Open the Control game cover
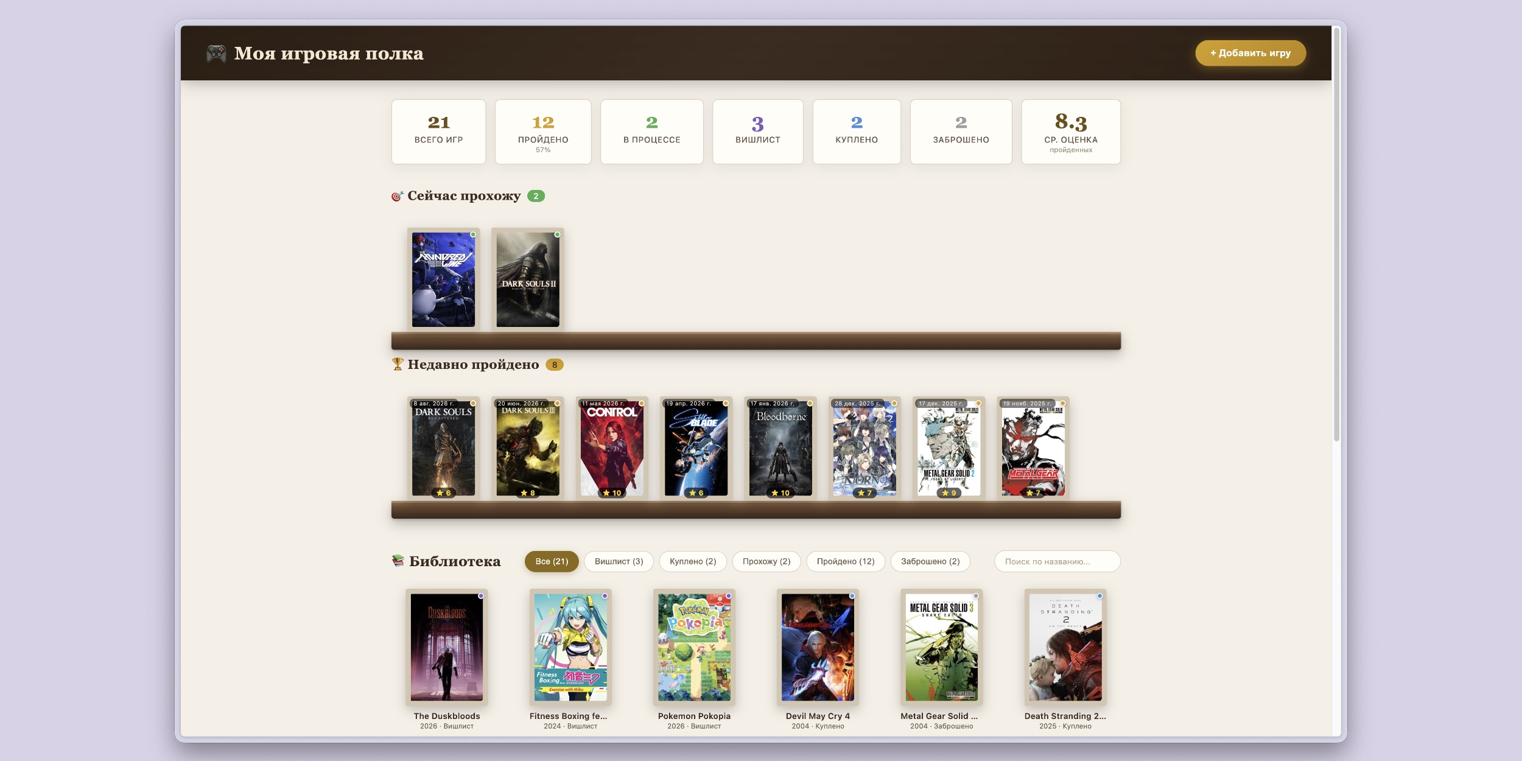Screen dimensions: 1522x761 click(x=612, y=448)
